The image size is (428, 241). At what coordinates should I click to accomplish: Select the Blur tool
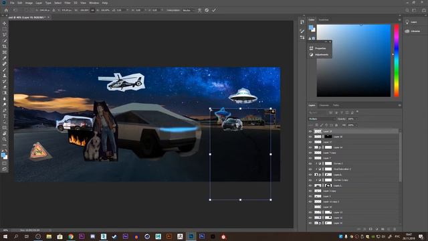click(5, 98)
